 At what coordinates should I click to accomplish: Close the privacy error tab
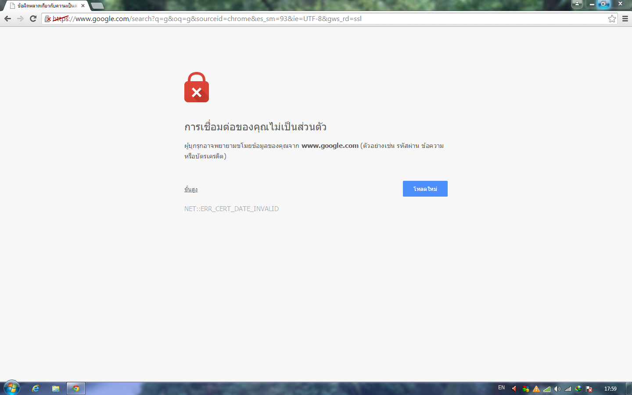point(83,6)
